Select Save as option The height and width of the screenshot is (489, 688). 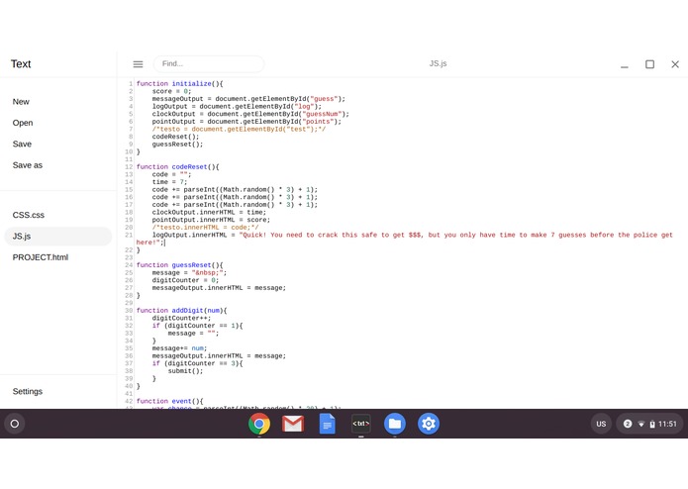27,165
